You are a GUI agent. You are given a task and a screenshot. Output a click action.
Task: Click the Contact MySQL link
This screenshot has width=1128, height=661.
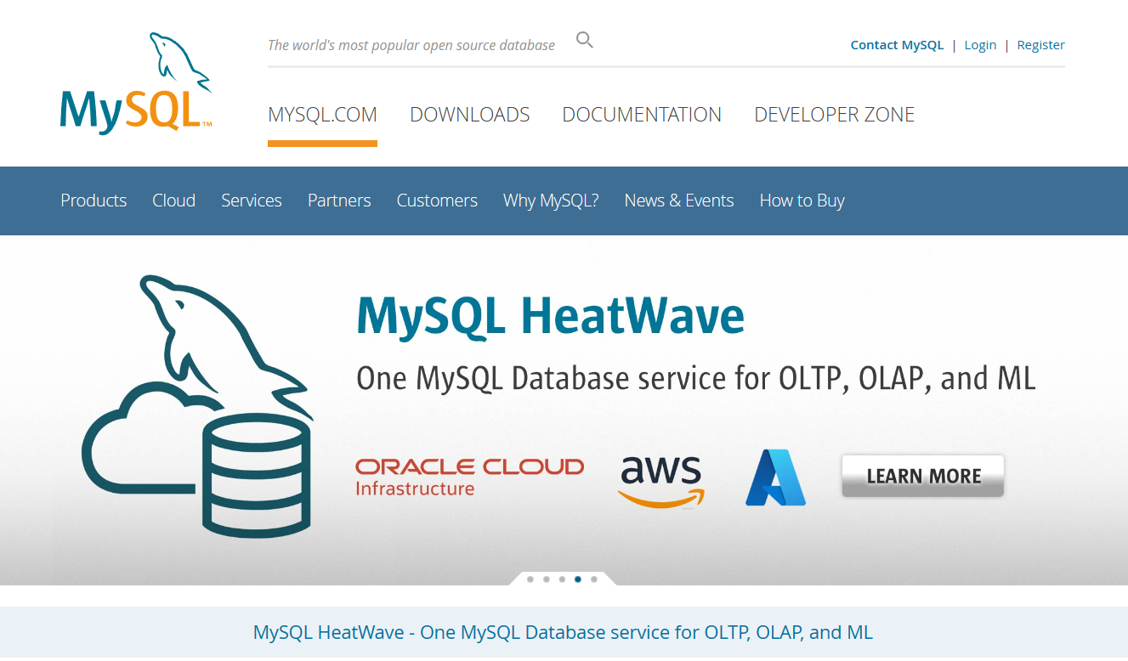coord(897,45)
